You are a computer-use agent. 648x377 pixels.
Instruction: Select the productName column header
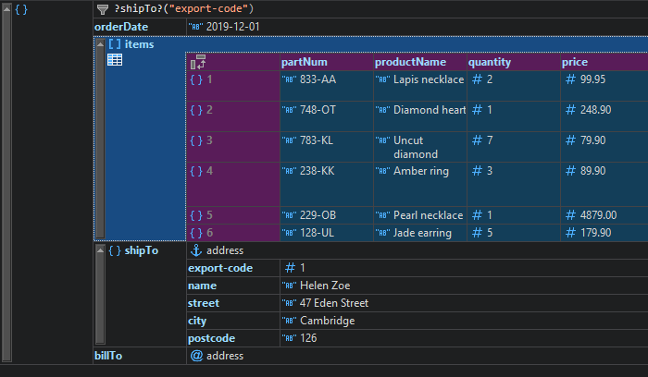(410, 62)
